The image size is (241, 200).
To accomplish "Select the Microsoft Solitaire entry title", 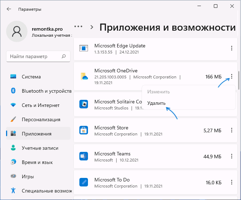I will pyautogui.click(x=118, y=102).
